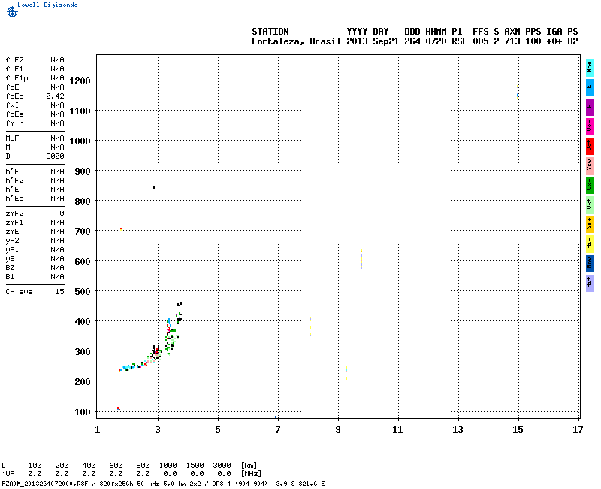Click the coordinates 3.9 S 321.6 E
The image size is (601, 489).
300,484
